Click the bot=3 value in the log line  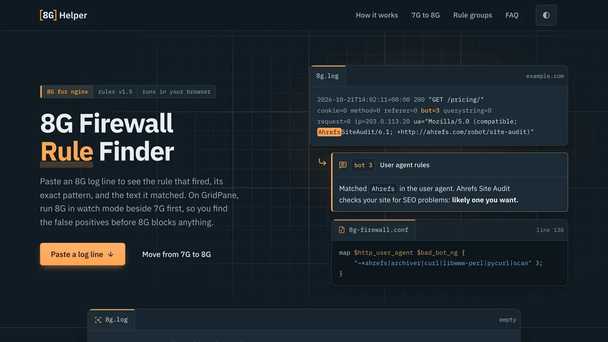click(x=430, y=111)
